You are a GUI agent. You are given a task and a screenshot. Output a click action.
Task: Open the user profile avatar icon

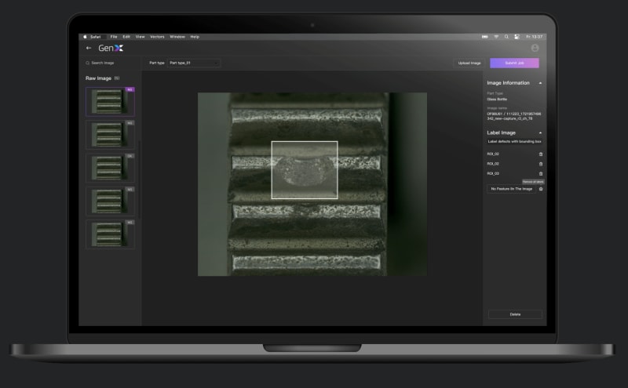535,48
